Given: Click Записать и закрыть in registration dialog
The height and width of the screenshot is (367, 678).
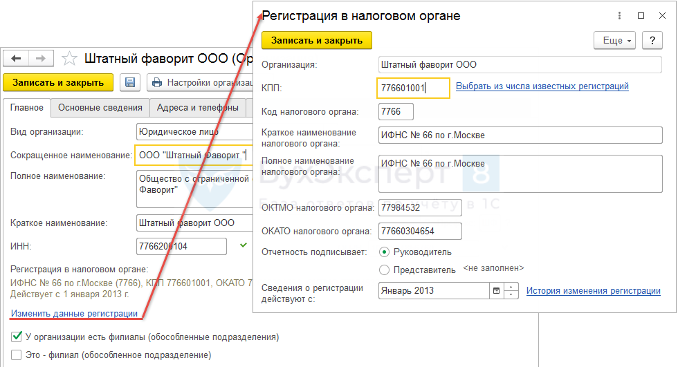Looking at the screenshot, I should [x=317, y=41].
